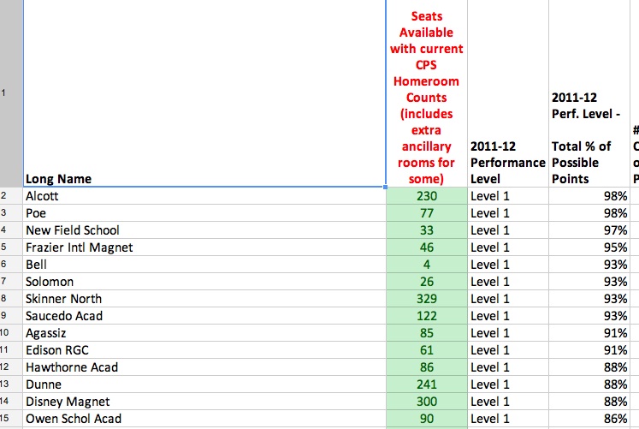Select the cell containing Skinner North
Screen dimensions: 639x429
[204, 299]
